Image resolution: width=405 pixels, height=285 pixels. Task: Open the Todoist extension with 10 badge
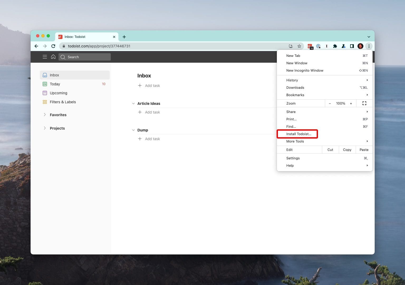tap(310, 46)
